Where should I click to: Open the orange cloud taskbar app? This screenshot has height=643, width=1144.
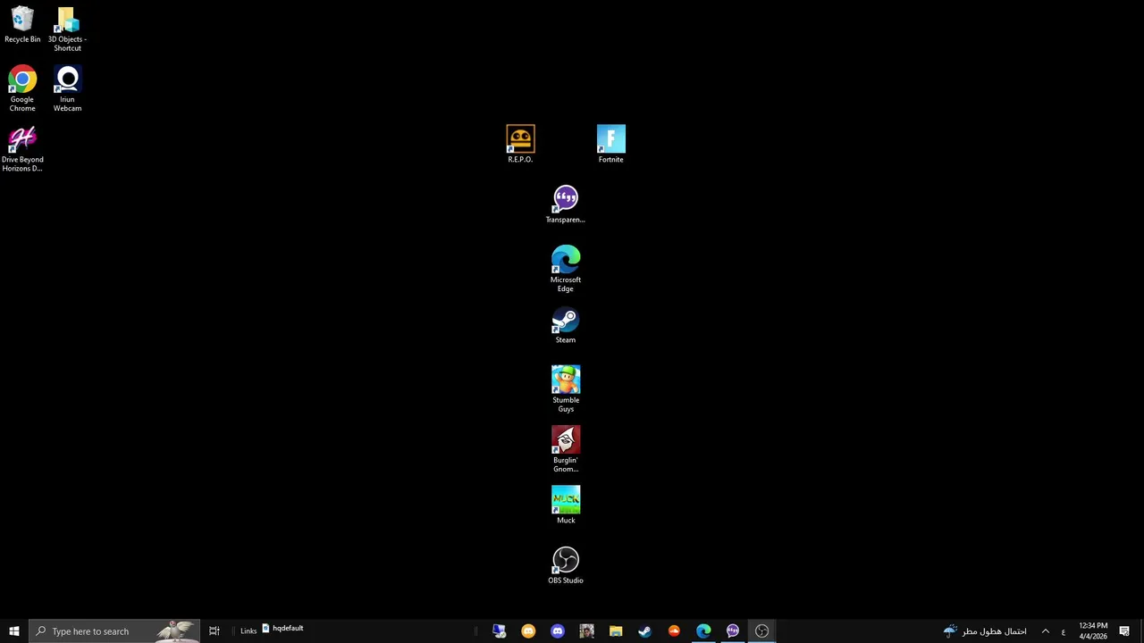674,631
